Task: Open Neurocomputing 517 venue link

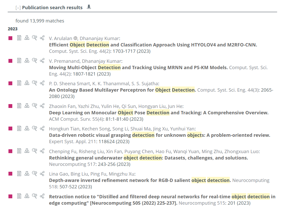Action: pyautogui.click(x=72, y=164)
